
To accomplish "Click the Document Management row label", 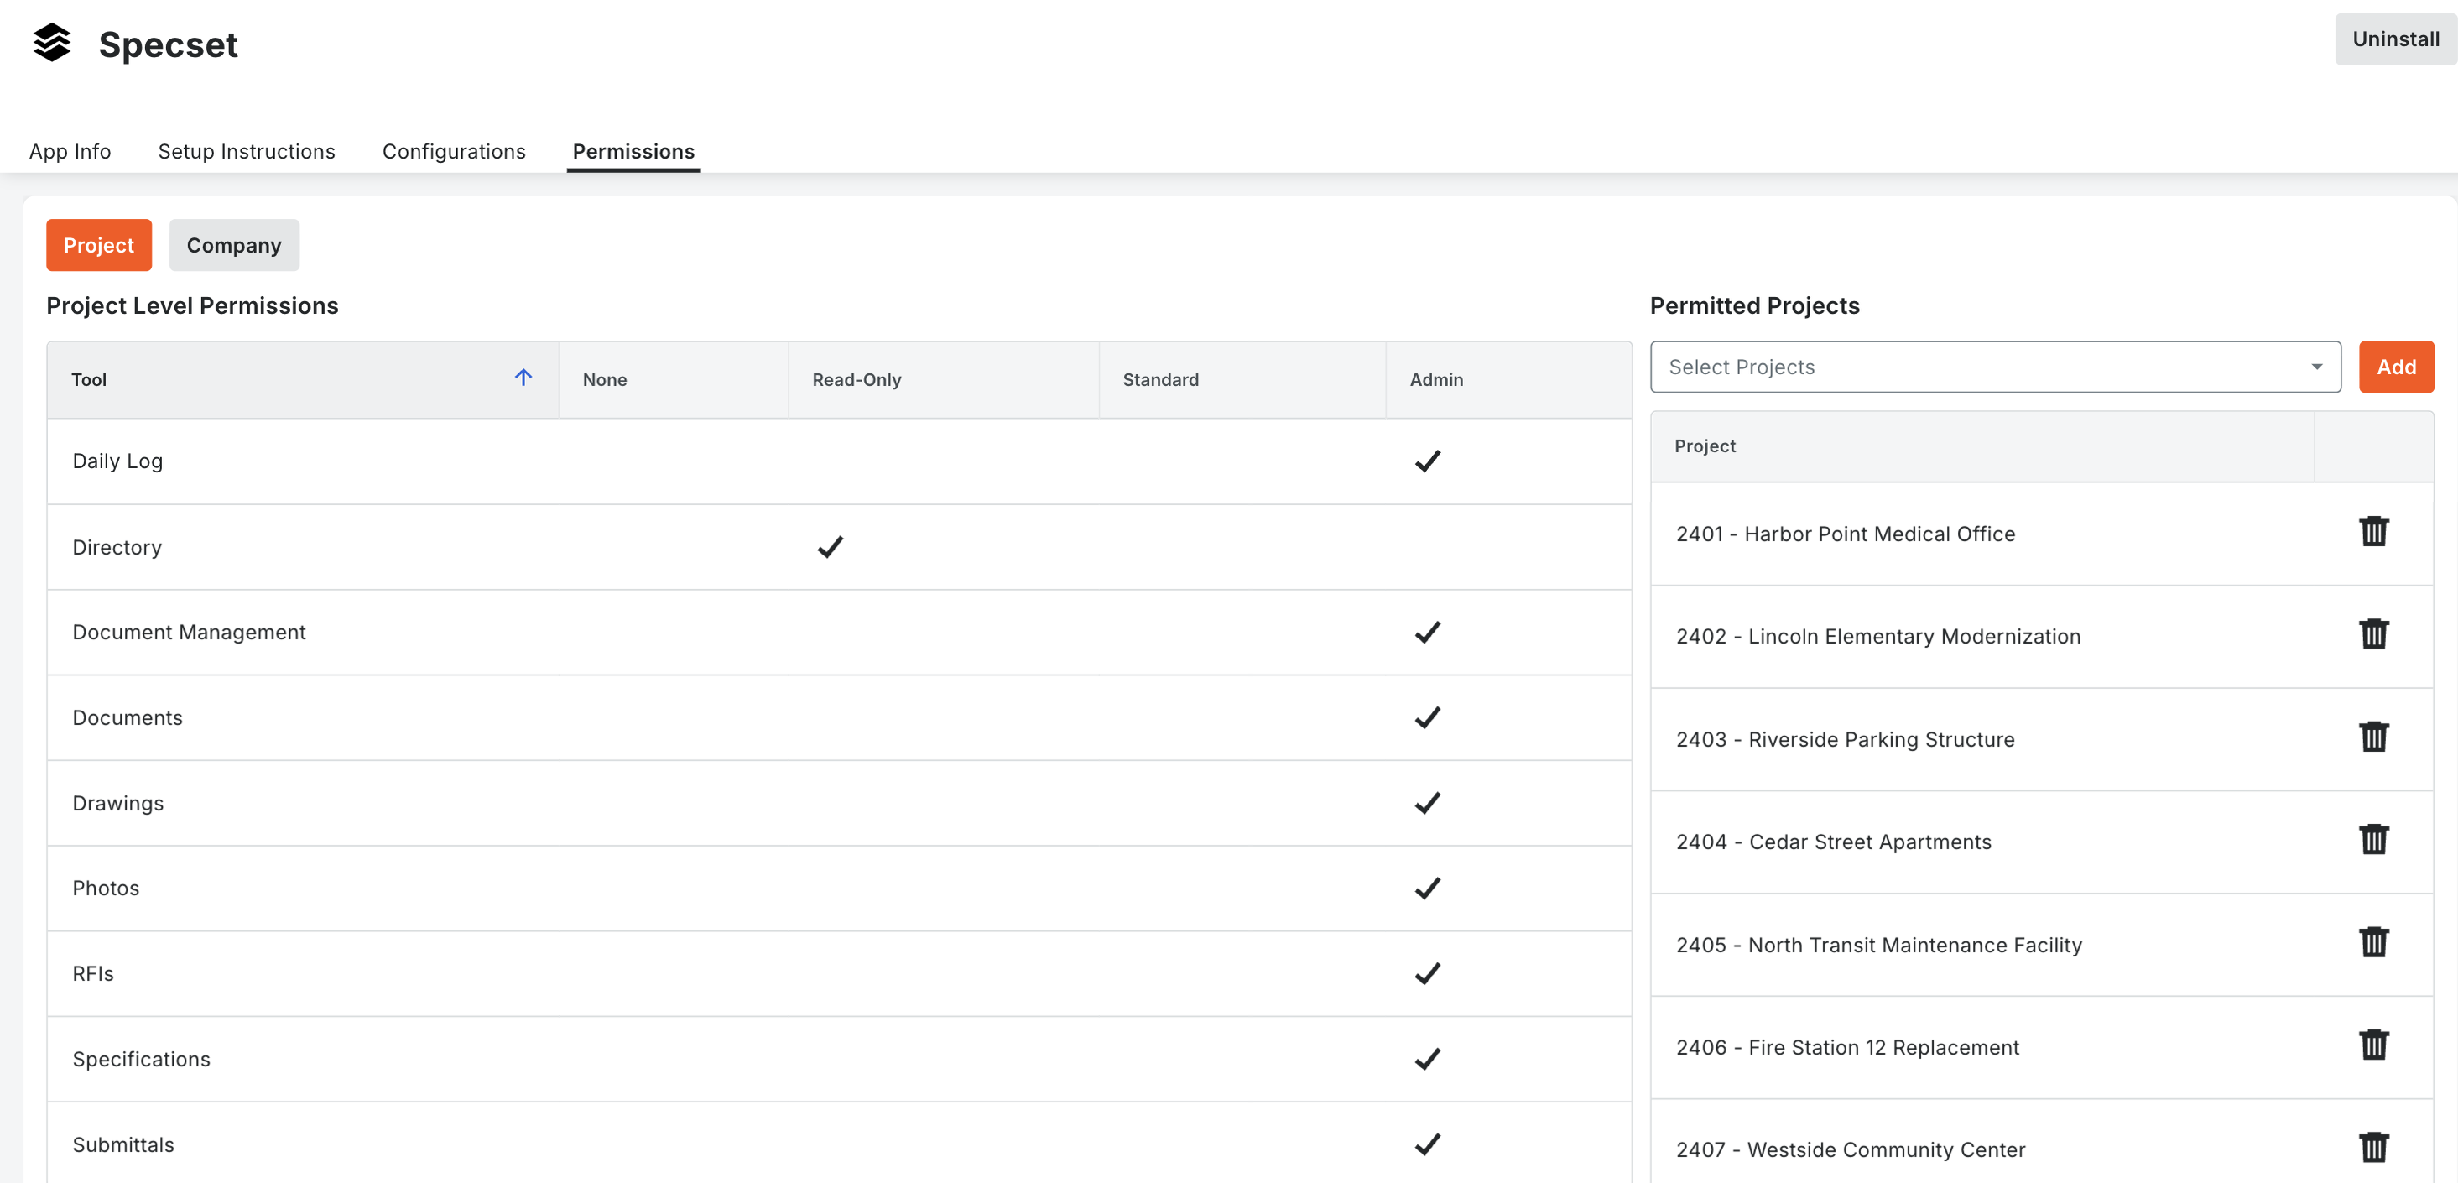I will coord(189,633).
